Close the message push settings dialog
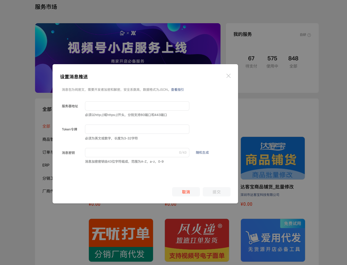 [x=228, y=76]
